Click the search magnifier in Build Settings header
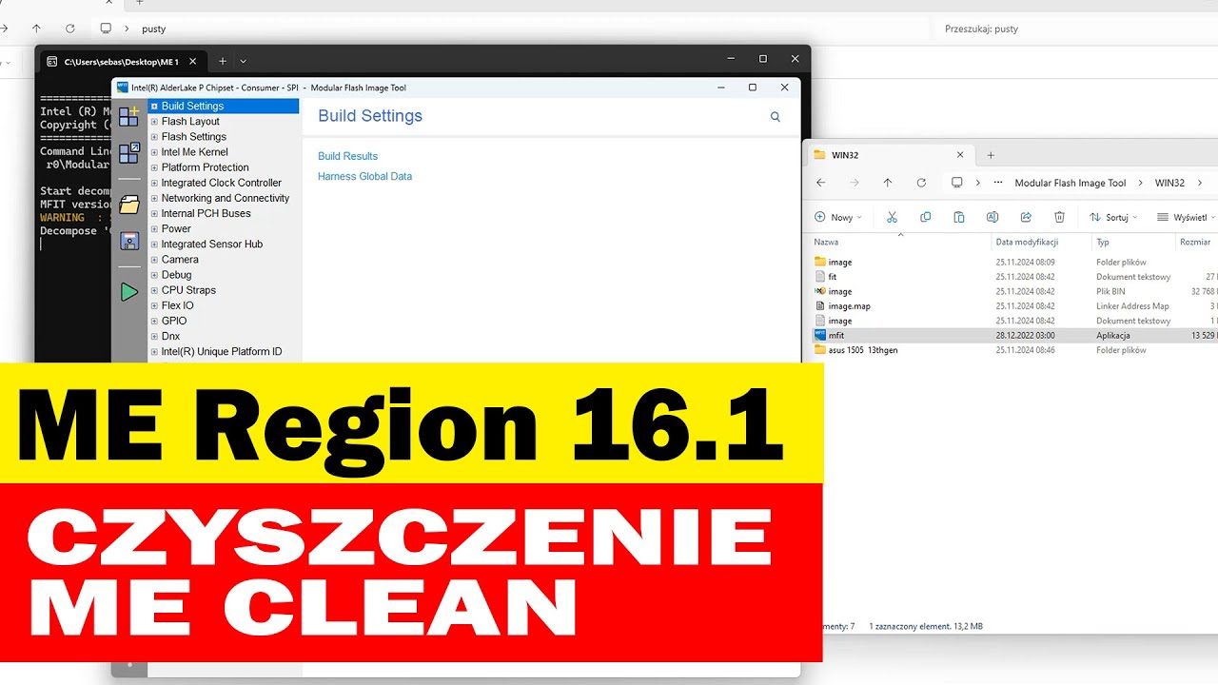This screenshot has height=685, width=1218. [x=775, y=117]
